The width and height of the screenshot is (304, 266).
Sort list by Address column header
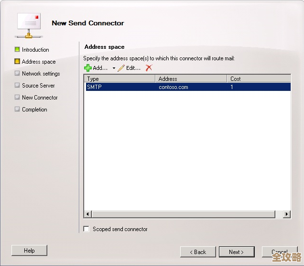pos(191,78)
